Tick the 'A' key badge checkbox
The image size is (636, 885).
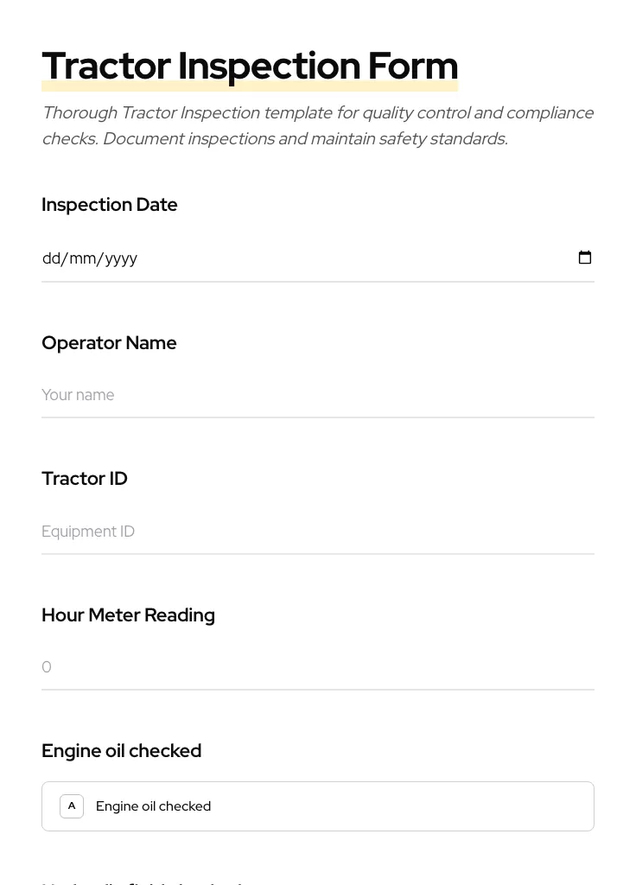click(x=72, y=806)
